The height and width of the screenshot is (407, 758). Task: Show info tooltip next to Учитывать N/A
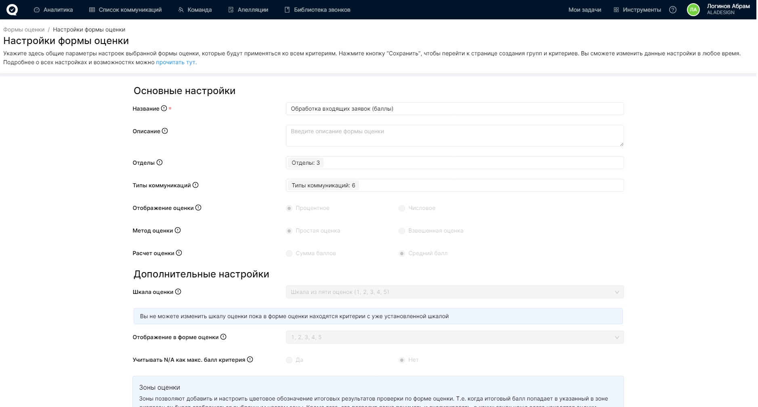[x=250, y=359]
